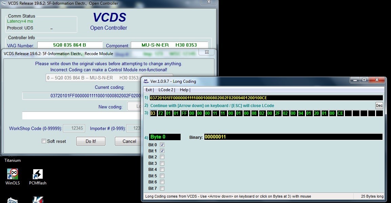This screenshot has height=203, width=391.
Task: Close the Recode Module dialog
Action: pyautogui.click(x=207, y=52)
